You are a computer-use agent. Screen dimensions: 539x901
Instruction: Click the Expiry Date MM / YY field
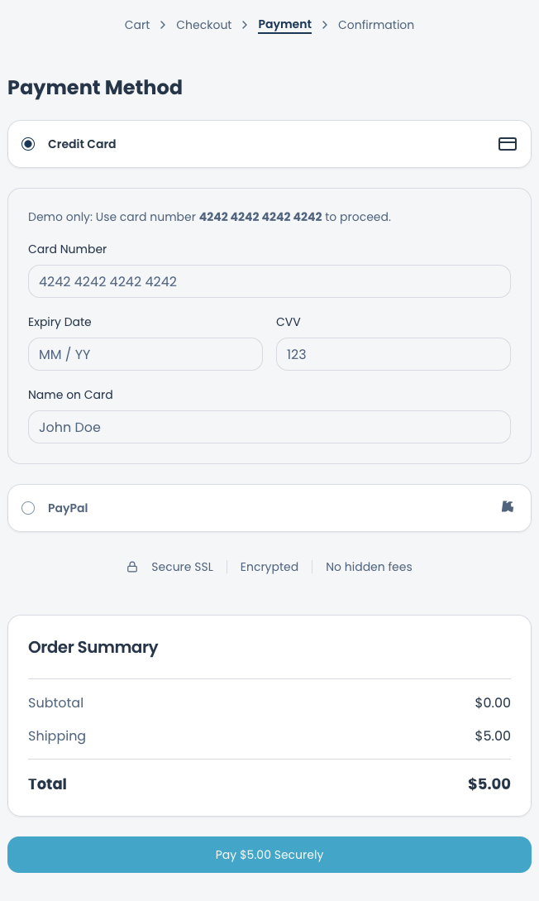pos(145,354)
